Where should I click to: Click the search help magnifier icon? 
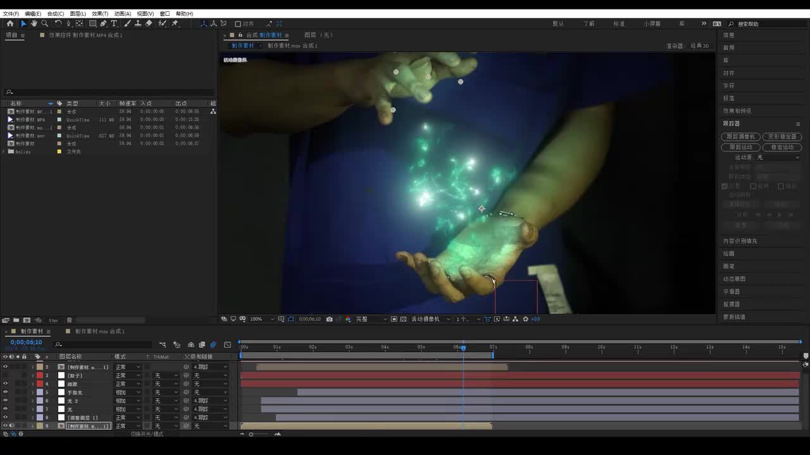tap(731, 23)
